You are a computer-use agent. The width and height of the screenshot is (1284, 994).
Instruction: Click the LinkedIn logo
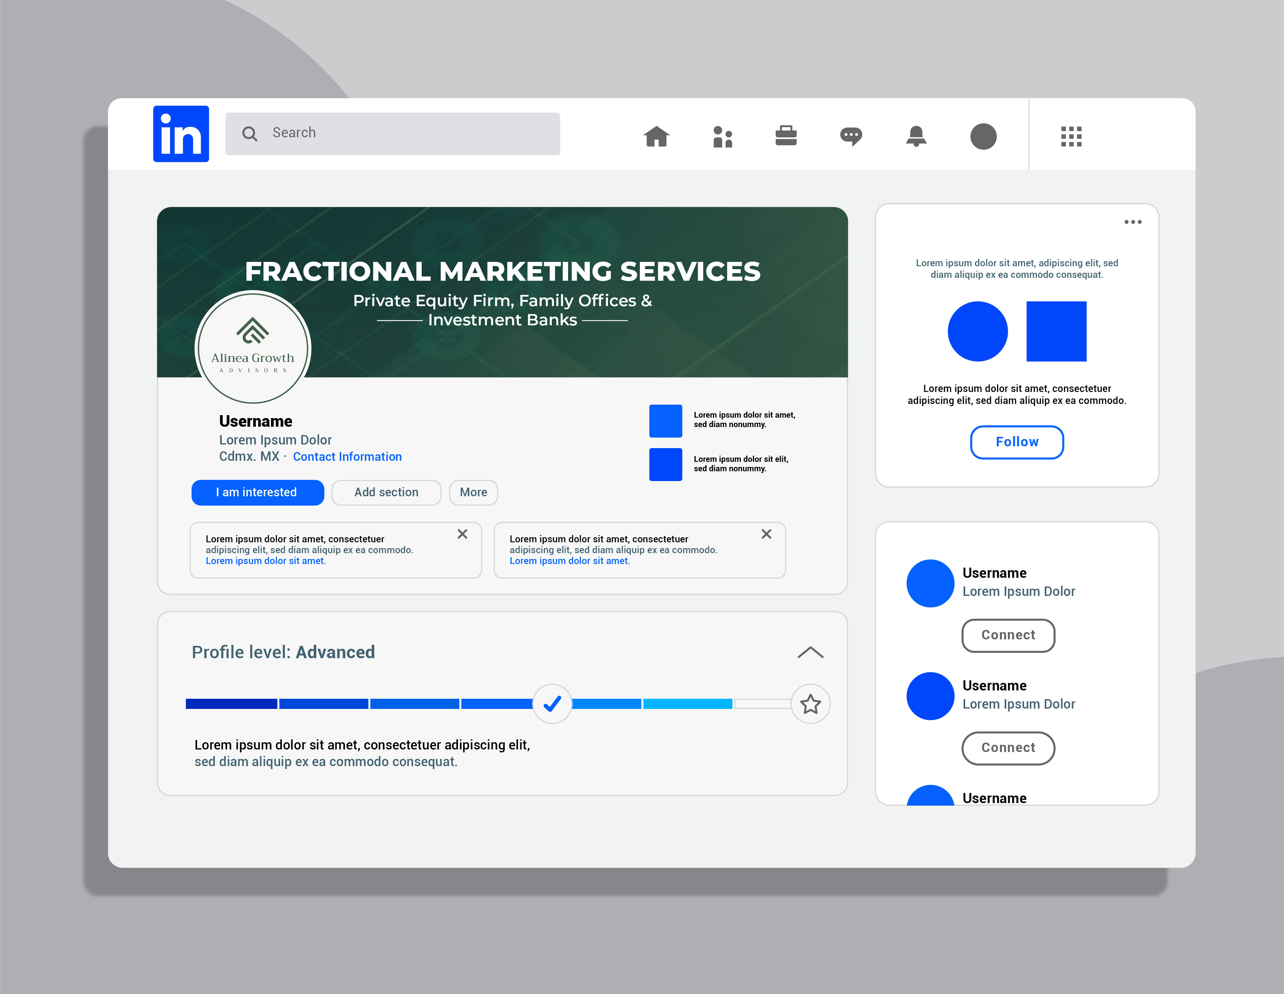coord(181,134)
